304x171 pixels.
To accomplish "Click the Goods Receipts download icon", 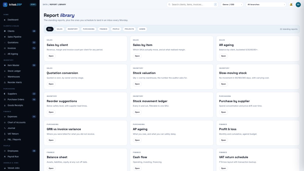I will coord(5,105).
